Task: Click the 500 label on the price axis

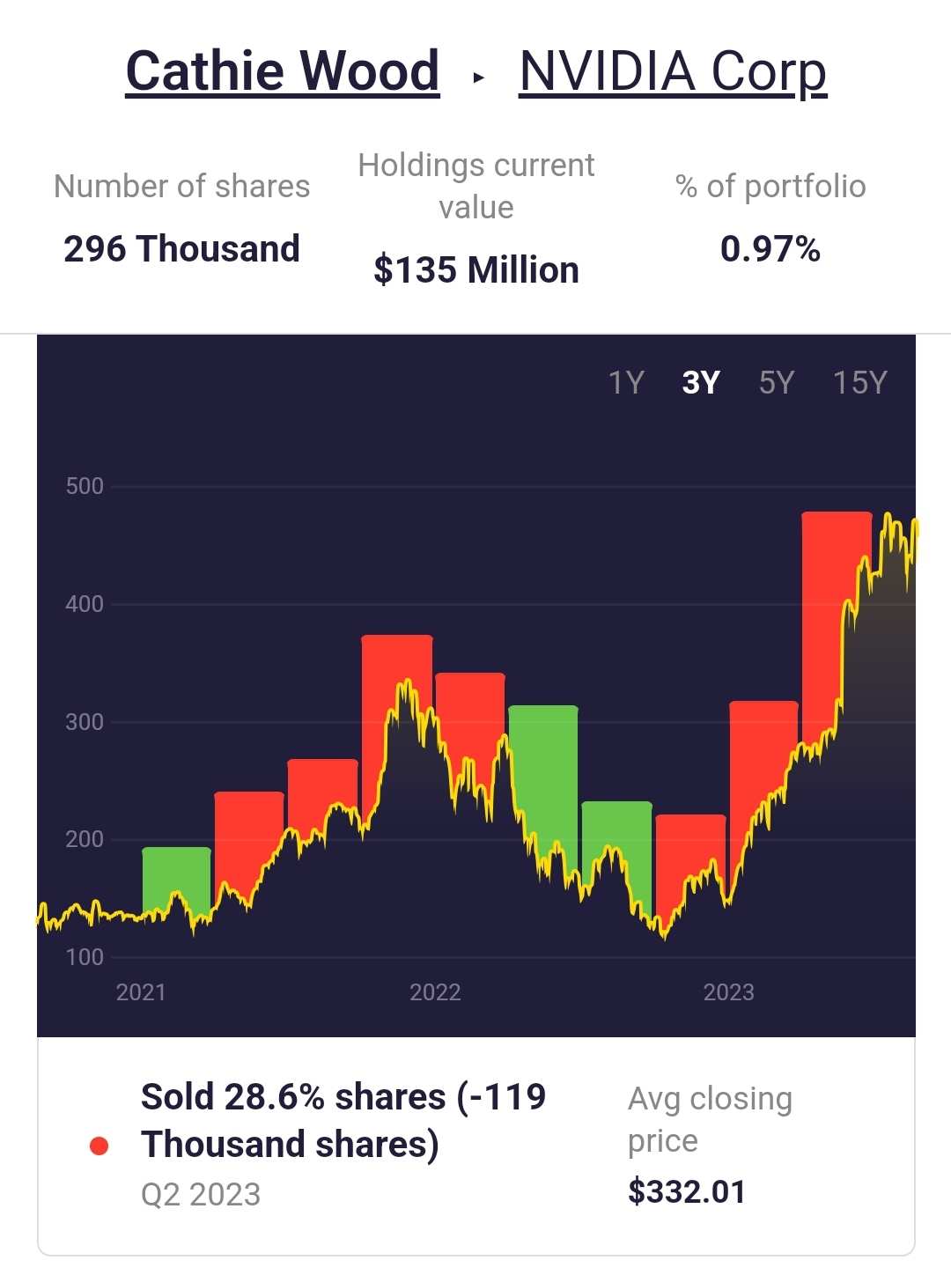Action: 85,486
